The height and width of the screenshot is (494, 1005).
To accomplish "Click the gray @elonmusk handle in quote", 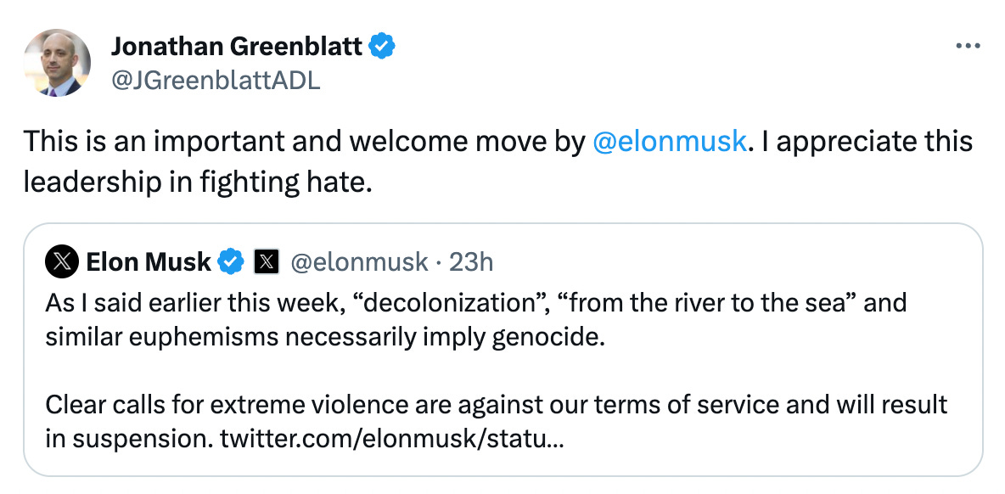I will (x=359, y=262).
